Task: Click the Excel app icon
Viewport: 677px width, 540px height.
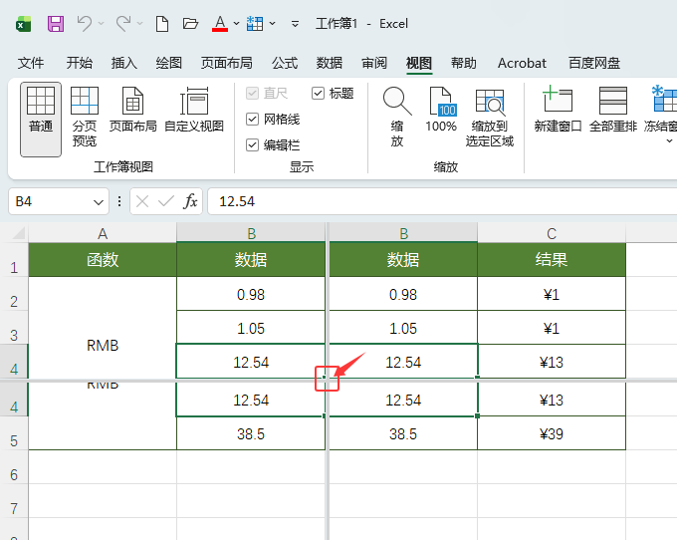Action: (23, 24)
